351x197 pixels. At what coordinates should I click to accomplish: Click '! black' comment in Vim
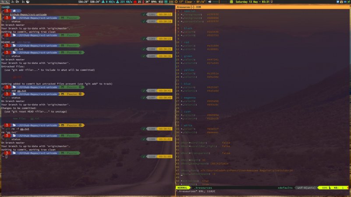point(187,28)
